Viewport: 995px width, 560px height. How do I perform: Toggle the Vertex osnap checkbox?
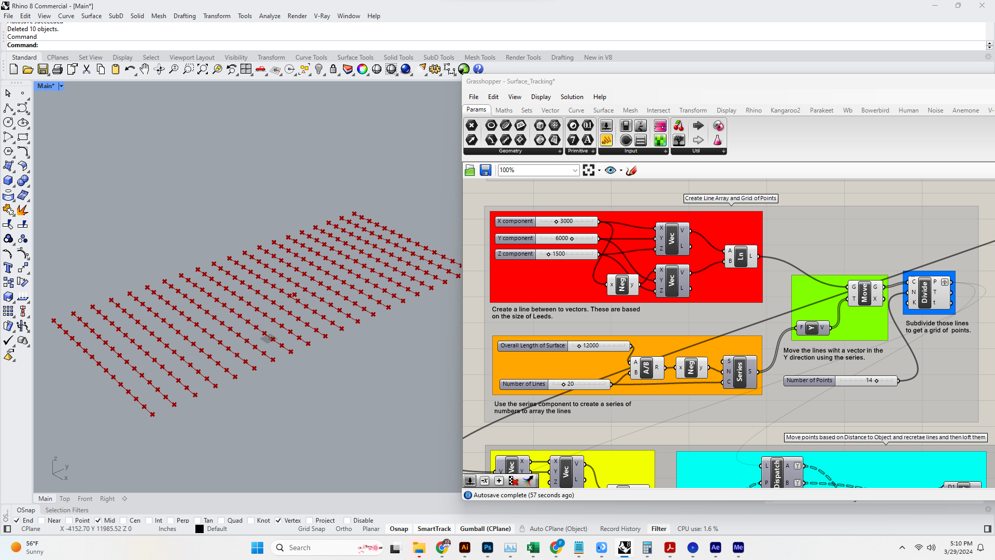click(x=278, y=521)
